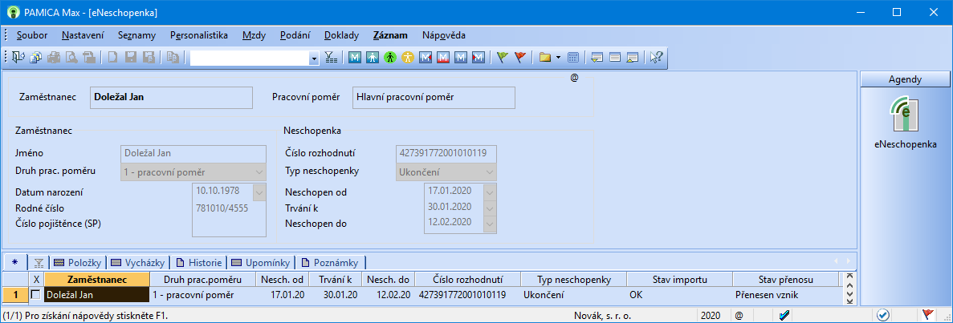
Task: Click the Jméno field showing Doležal Jan
Action: point(193,153)
